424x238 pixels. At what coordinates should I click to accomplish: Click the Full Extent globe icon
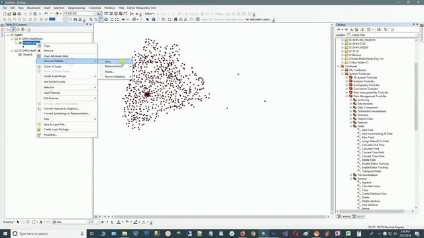(x=106, y=19)
